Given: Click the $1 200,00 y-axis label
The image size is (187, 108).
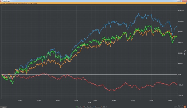Looking at the screenshot, I should 181,11.
